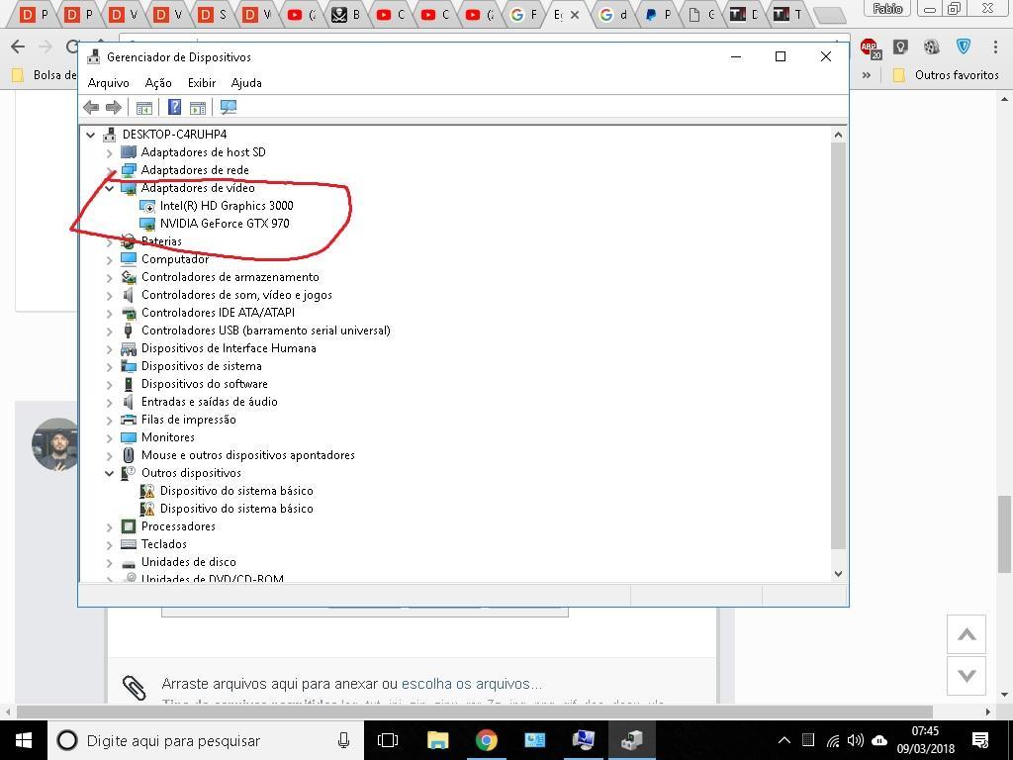
Task: Collapse the Outros dispositivos node
Action: click(x=109, y=473)
